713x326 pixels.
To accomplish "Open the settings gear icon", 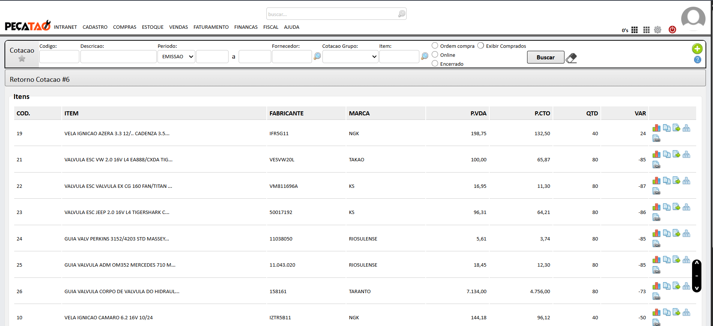I will 658,30.
